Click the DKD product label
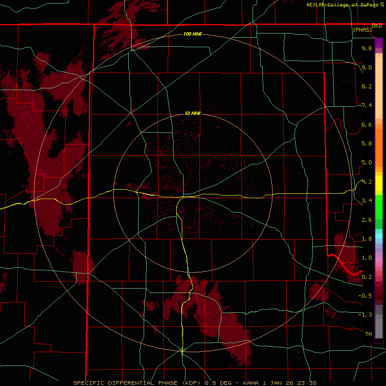The image size is (386, 386). [x=377, y=26]
